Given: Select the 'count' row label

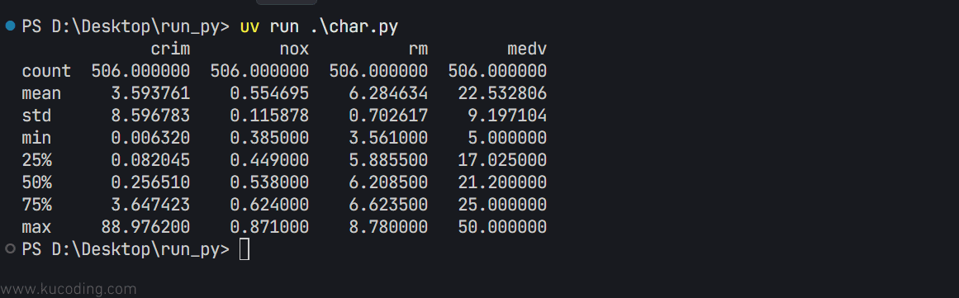Looking at the screenshot, I should tap(46, 72).
